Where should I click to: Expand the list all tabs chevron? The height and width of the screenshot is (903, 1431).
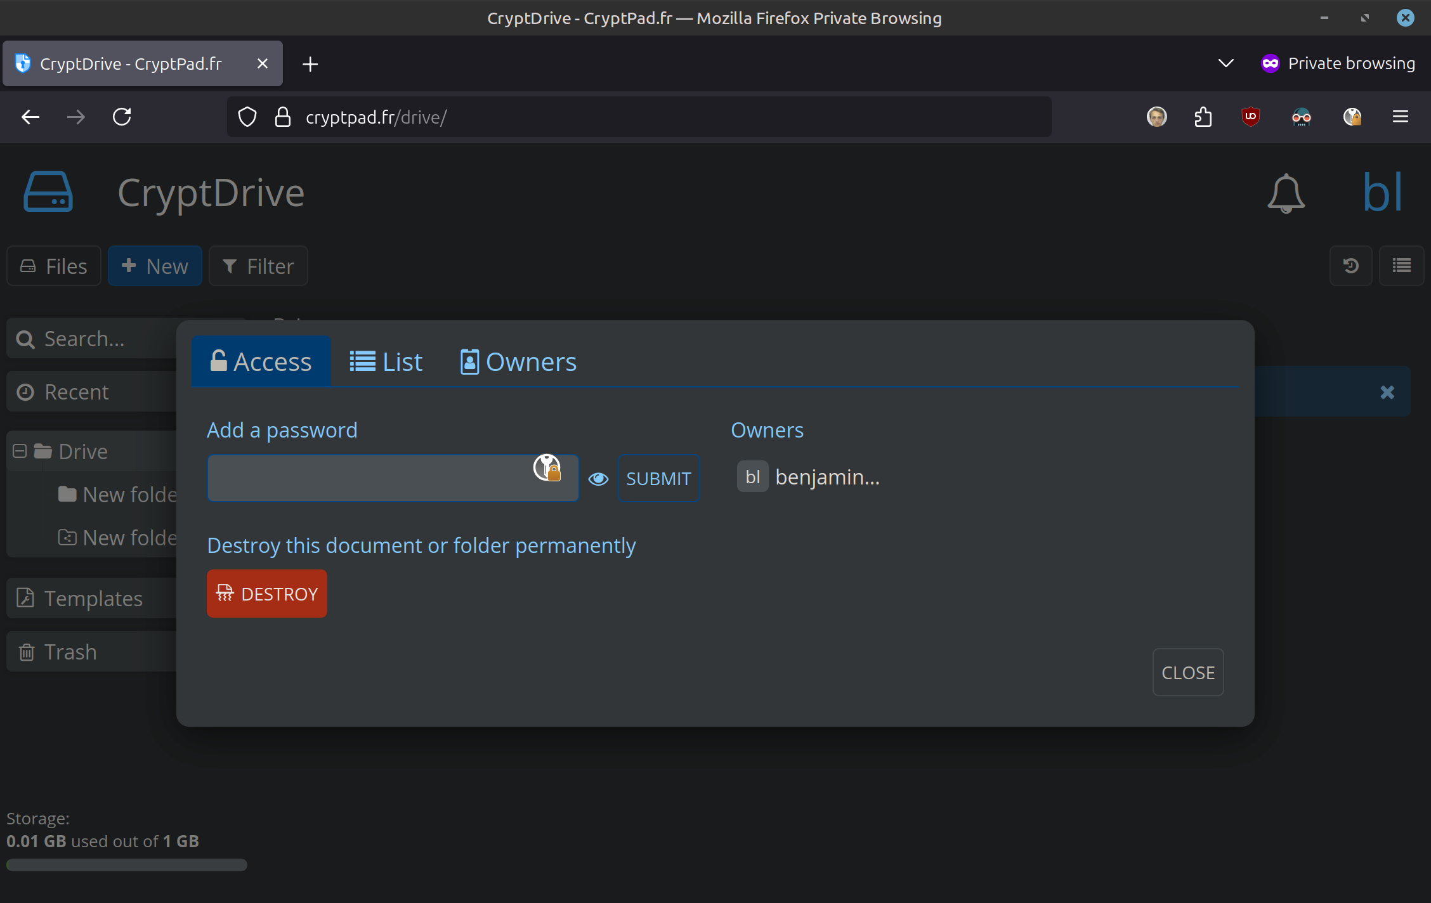(1225, 63)
